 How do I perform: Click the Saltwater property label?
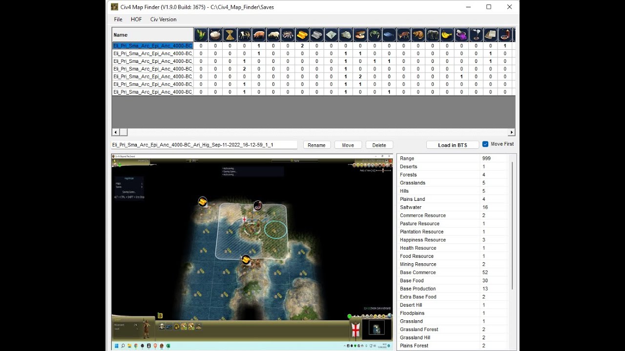(x=411, y=207)
